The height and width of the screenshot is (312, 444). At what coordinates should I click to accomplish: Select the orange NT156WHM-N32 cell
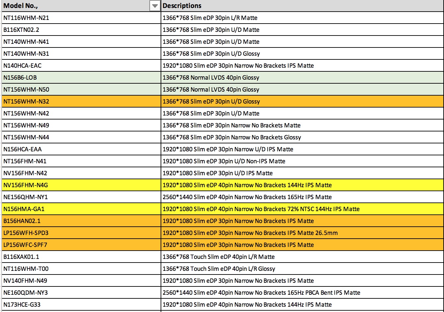[x=81, y=102]
